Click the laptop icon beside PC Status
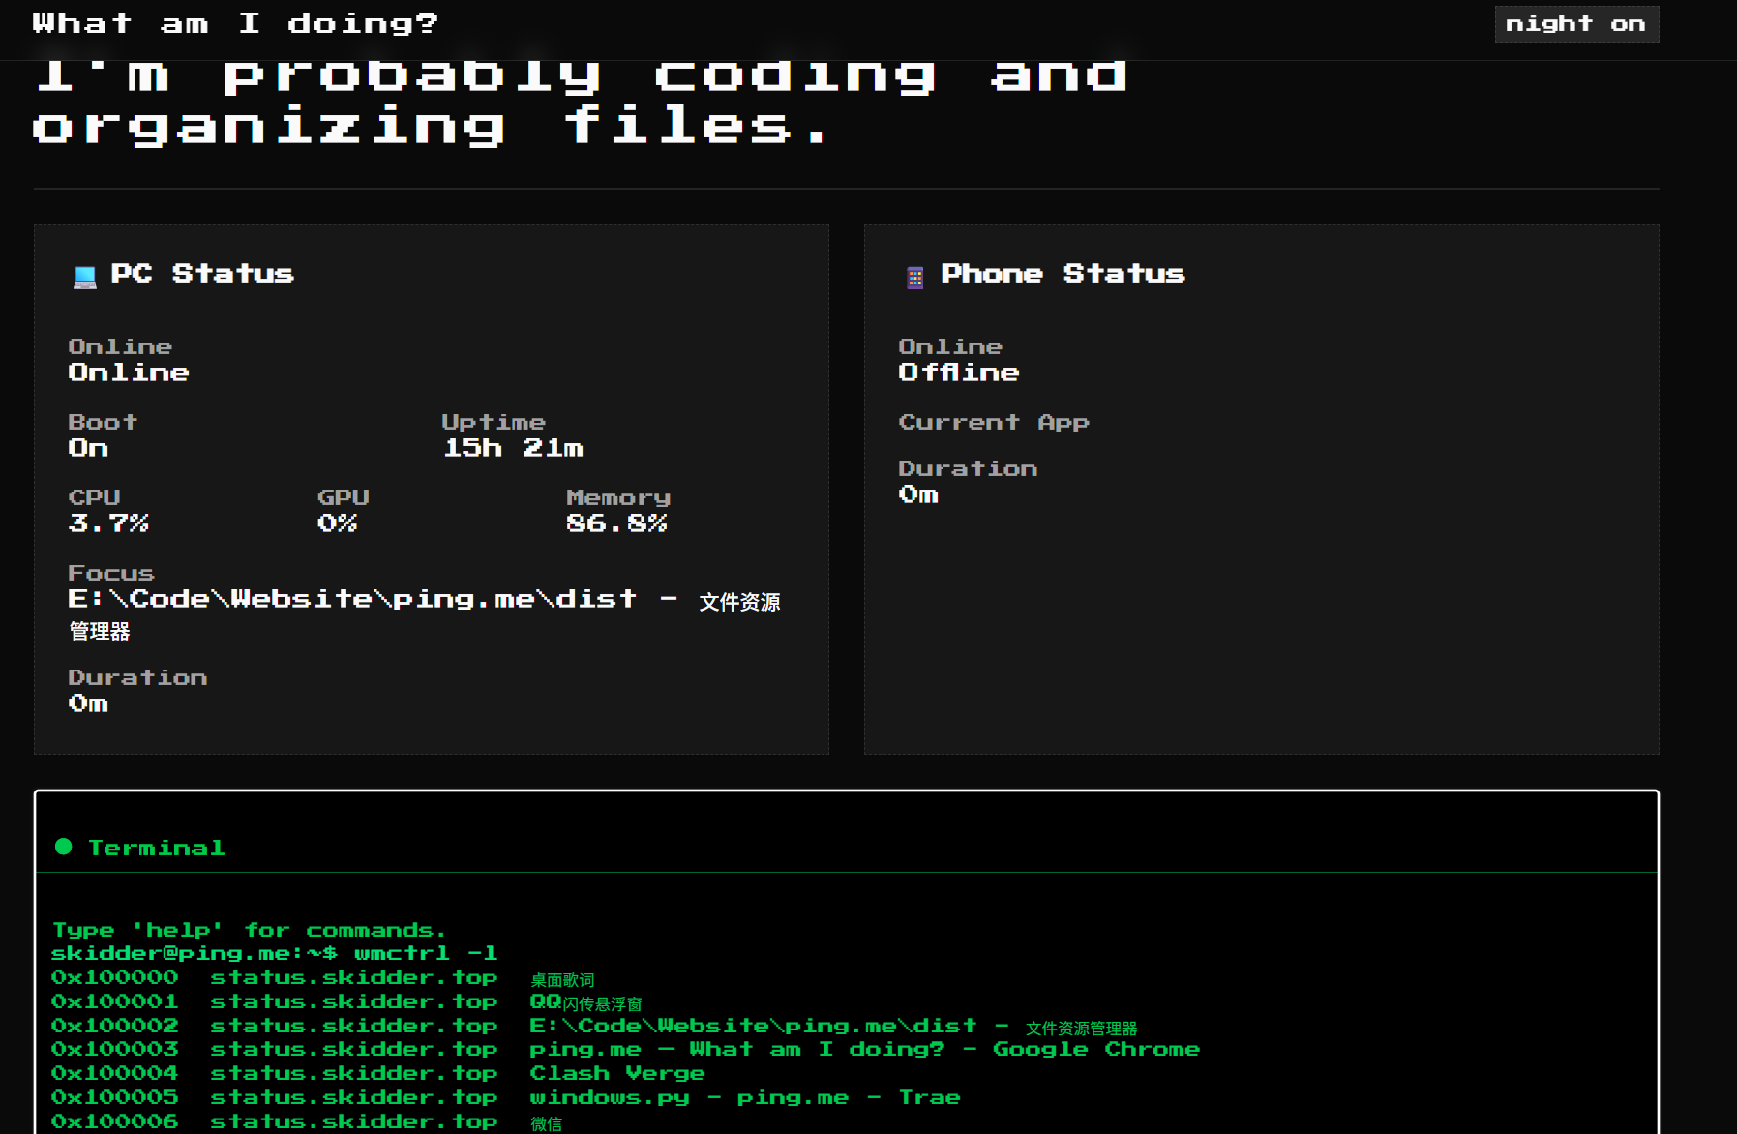 click(x=85, y=278)
